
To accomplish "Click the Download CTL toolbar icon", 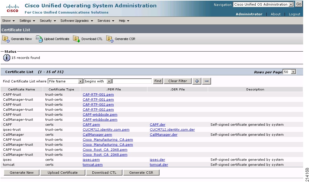I will 77,39.
